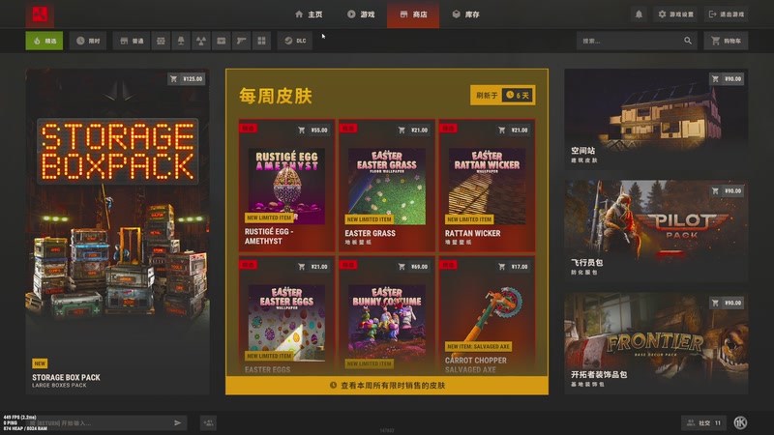Open the 空间站 building skin card
This screenshot has height=435, width=774.
click(x=656, y=119)
